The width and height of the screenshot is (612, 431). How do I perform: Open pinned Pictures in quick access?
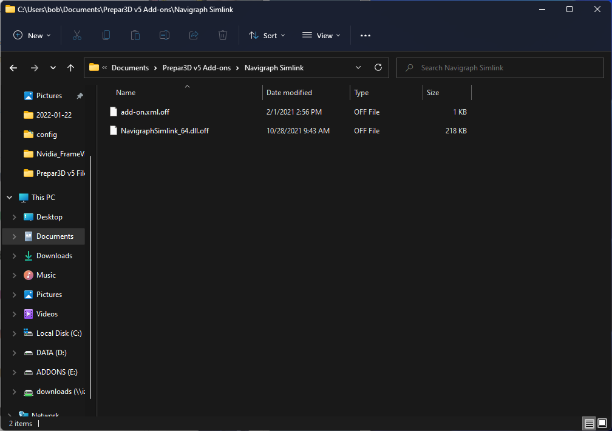49,96
